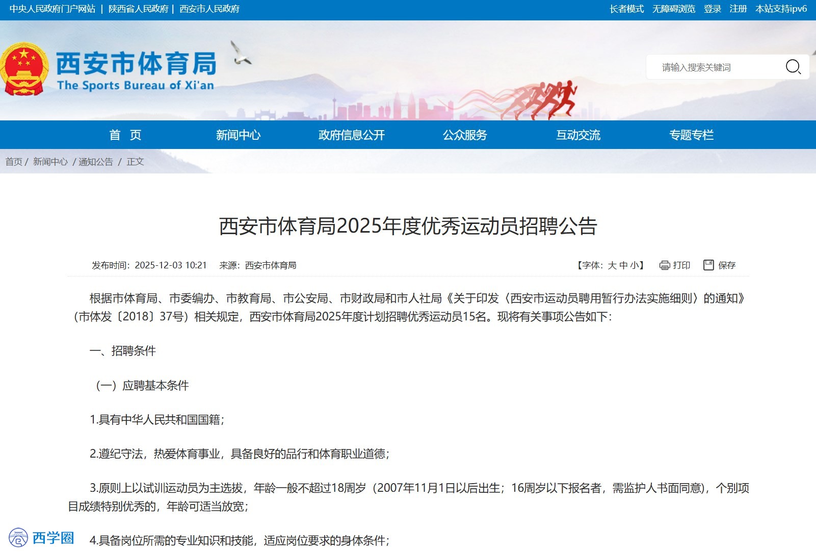Focus the keyword search input field
This screenshot has width=816, height=552.
[x=714, y=67]
